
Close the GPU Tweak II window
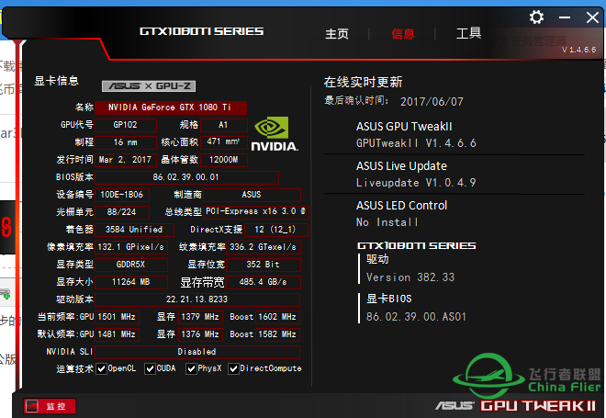click(592, 17)
